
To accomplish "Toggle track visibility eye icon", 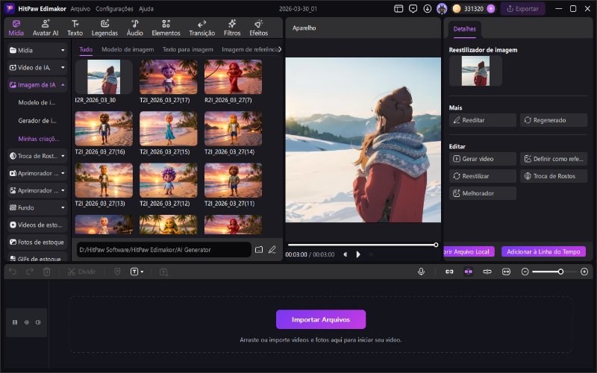I will point(27,322).
